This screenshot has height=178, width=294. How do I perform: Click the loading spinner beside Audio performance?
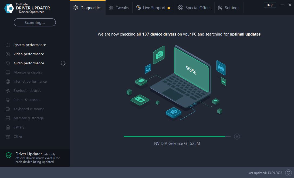click(63, 63)
